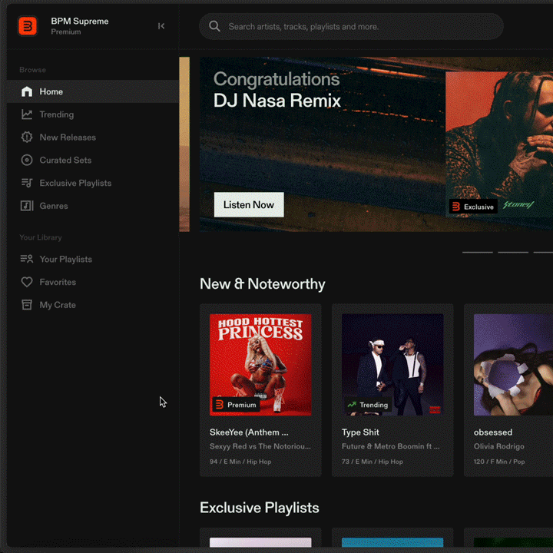Open the SkeeYee (Anthem ... track title
Viewport: 553px width, 553px height.
coord(249,432)
